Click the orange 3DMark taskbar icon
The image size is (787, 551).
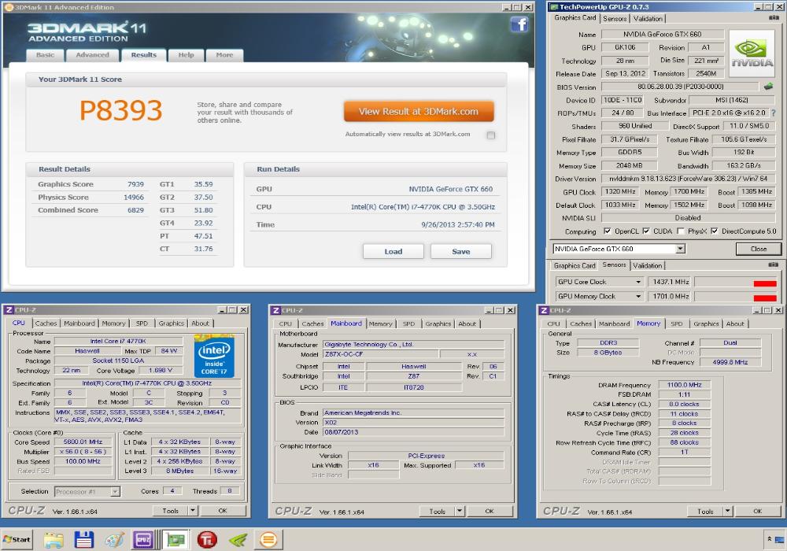pos(268,540)
